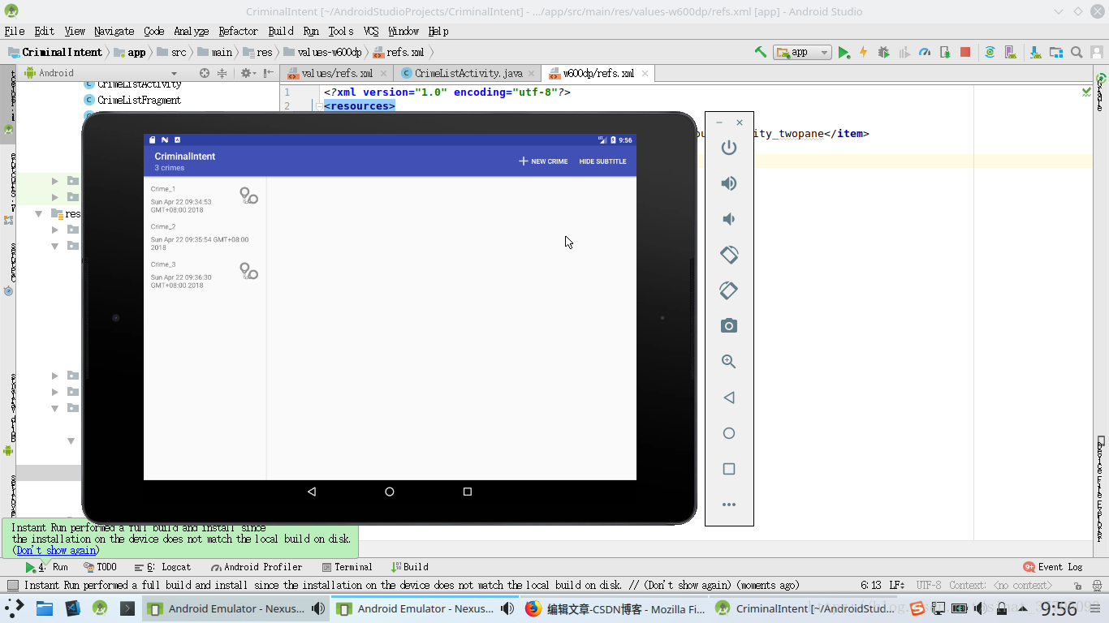Open the app run configuration dropdown
The height and width of the screenshot is (623, 1109).
coord(802,52)
